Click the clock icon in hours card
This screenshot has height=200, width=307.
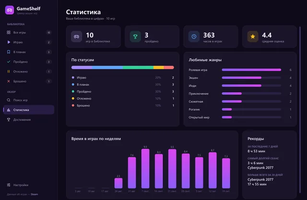194,36
